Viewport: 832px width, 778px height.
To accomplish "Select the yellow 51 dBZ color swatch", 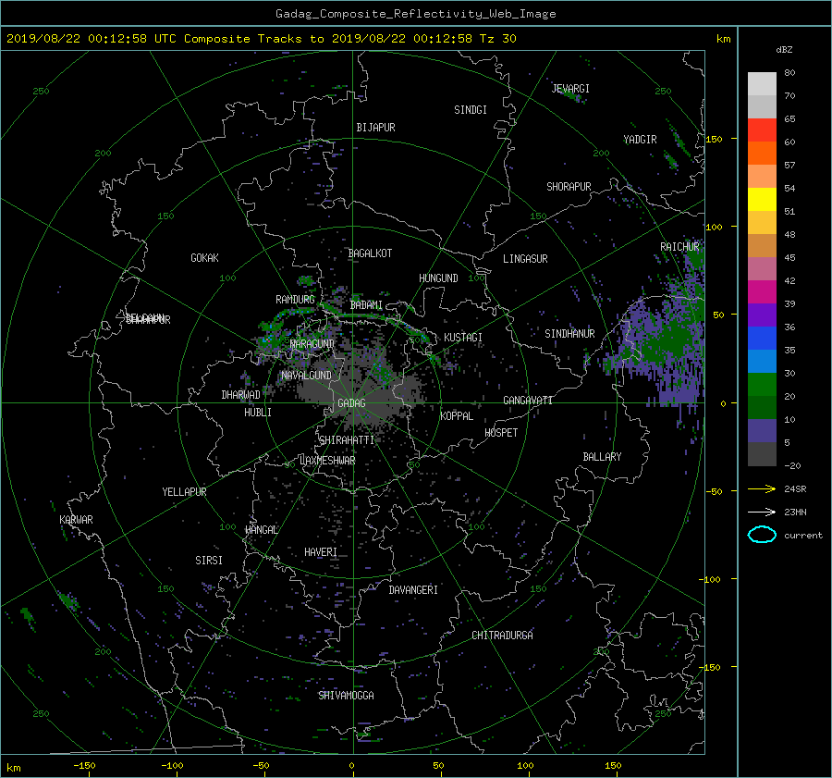I will pyautogui.click(x=762, y=200).
